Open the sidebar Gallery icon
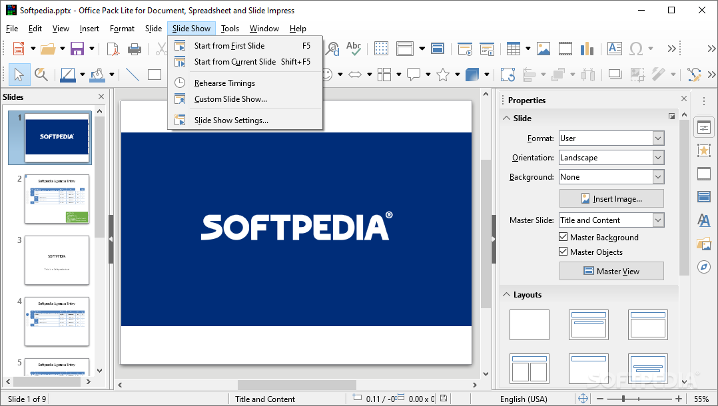 704,244
